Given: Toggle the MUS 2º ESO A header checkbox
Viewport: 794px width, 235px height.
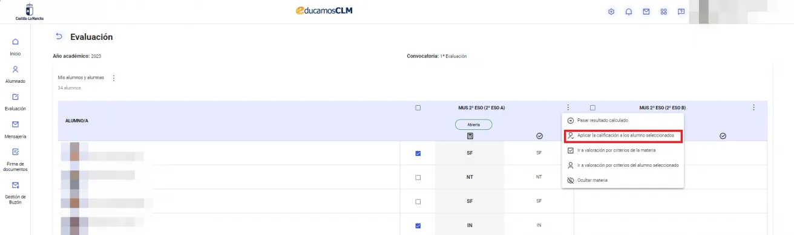Looking at the screenshot, I should [418, 108].
